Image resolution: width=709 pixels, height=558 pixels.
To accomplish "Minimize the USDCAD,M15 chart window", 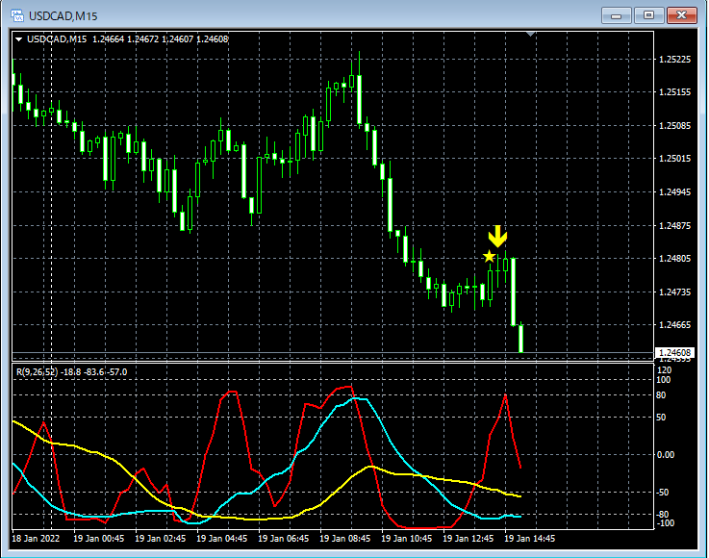I will click(616, 15).
